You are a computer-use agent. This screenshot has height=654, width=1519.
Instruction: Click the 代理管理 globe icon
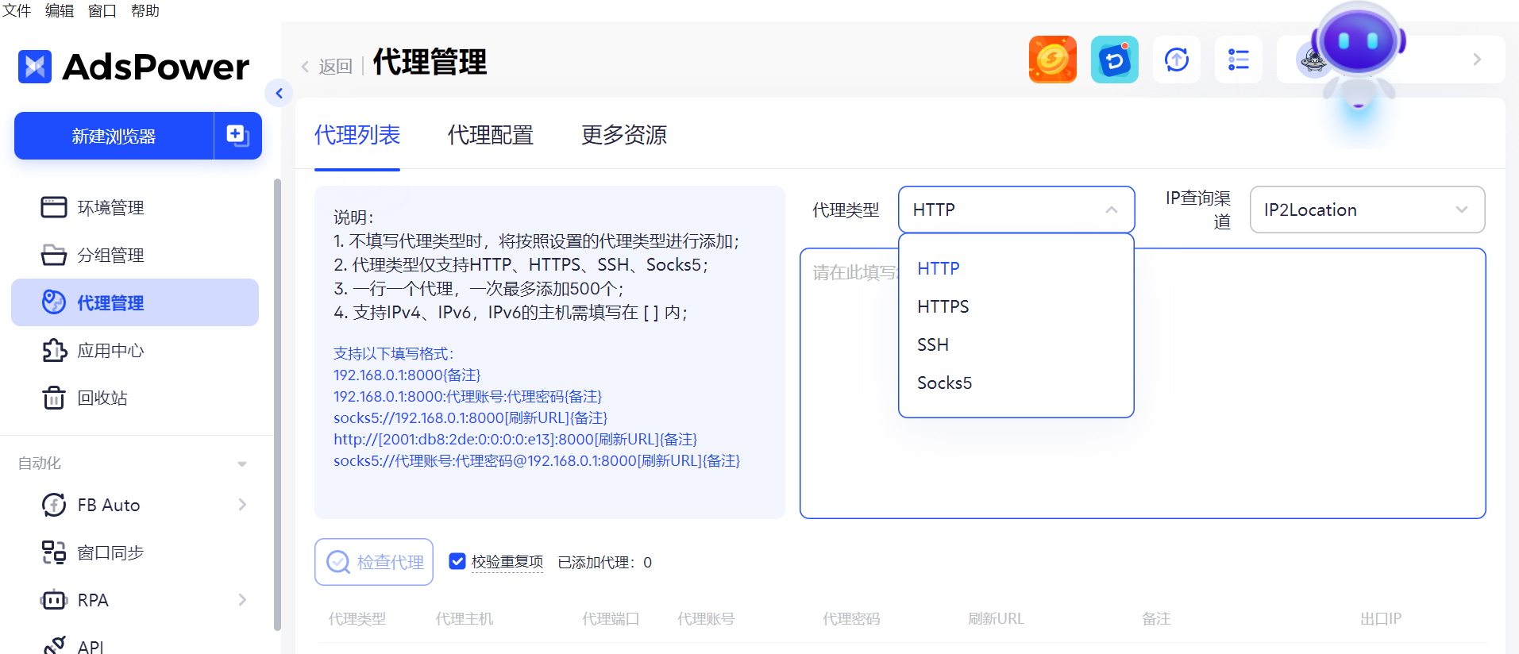pos(54,302)
